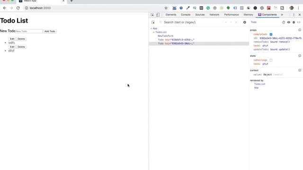303x170 pixels.
Task: Open the DevTools three-dot options menu
Action: pyautogui.click(x=294, y=15)
